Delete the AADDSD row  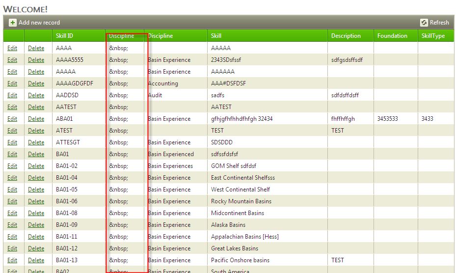pyautogui.click(x=36, y=95)
